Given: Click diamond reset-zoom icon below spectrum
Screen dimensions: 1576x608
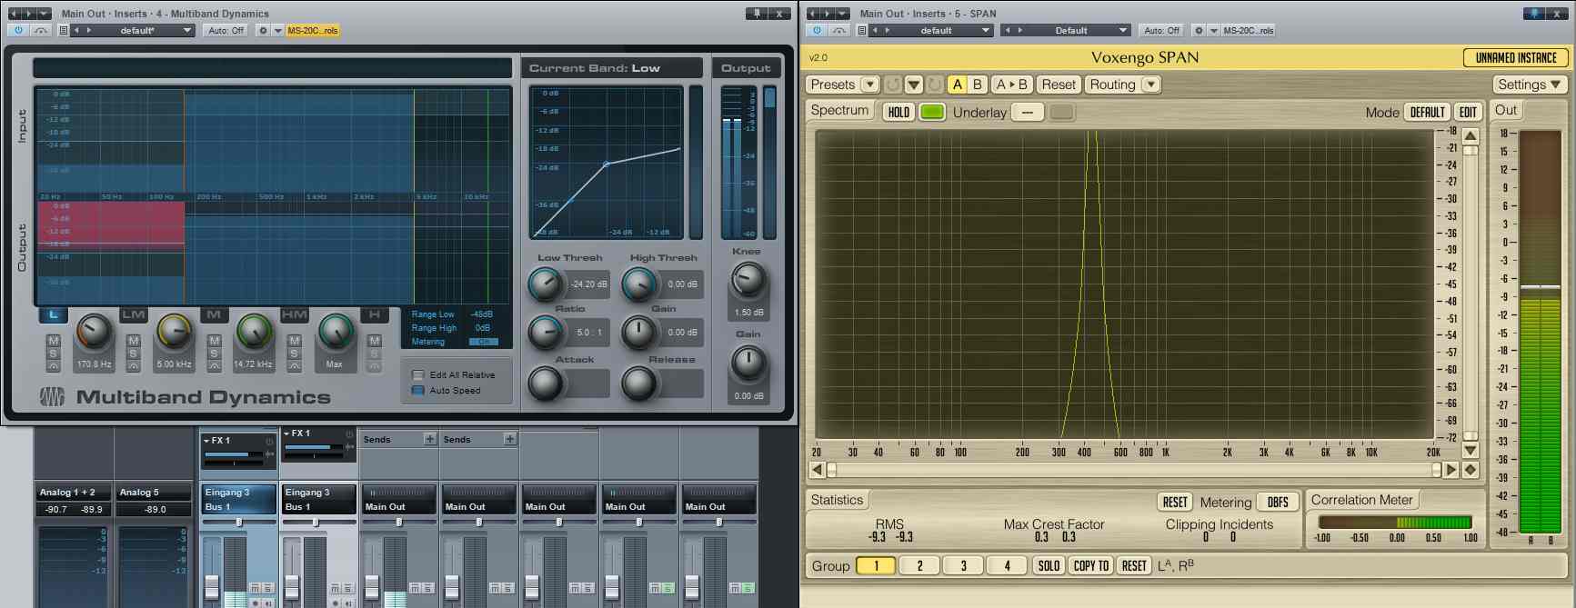Looking at the screenshot, I should click(x=1471, y=470).
